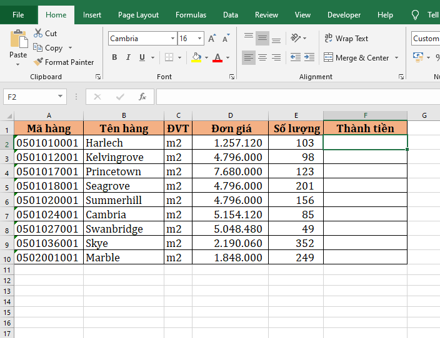Toggle Italic formatting
Viewport: 440px width, 338px height.
pyautogui.click(x=129, y=57)
